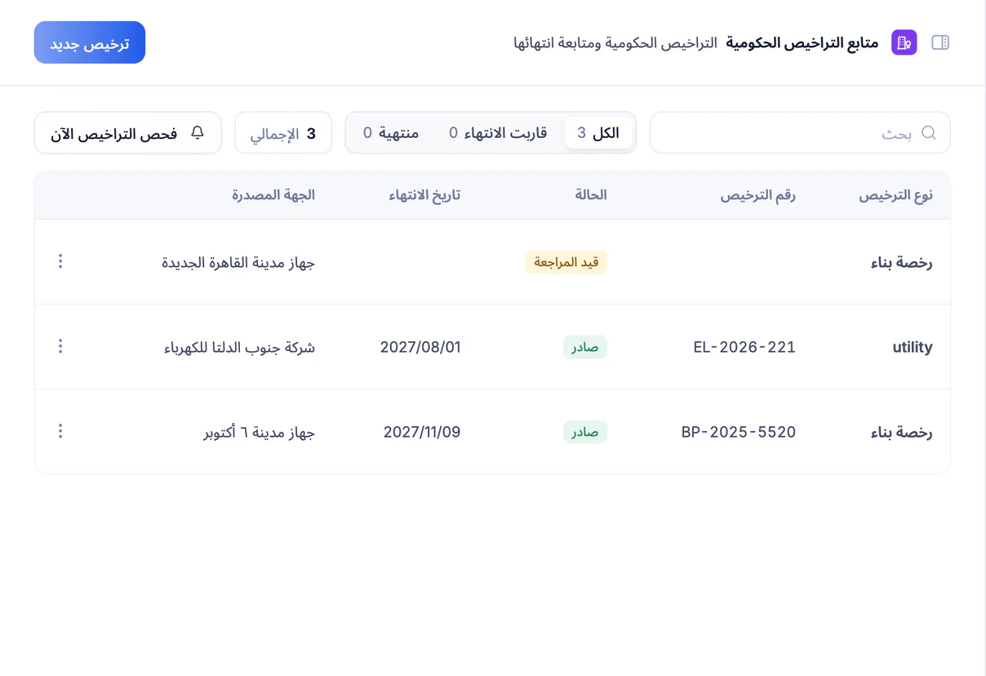Image resolution: width=986 pixels, height=676 pixels.
Task: Click issuer جهاز مدينة ٦ أكتوبر
Action: tap(260, 432)
